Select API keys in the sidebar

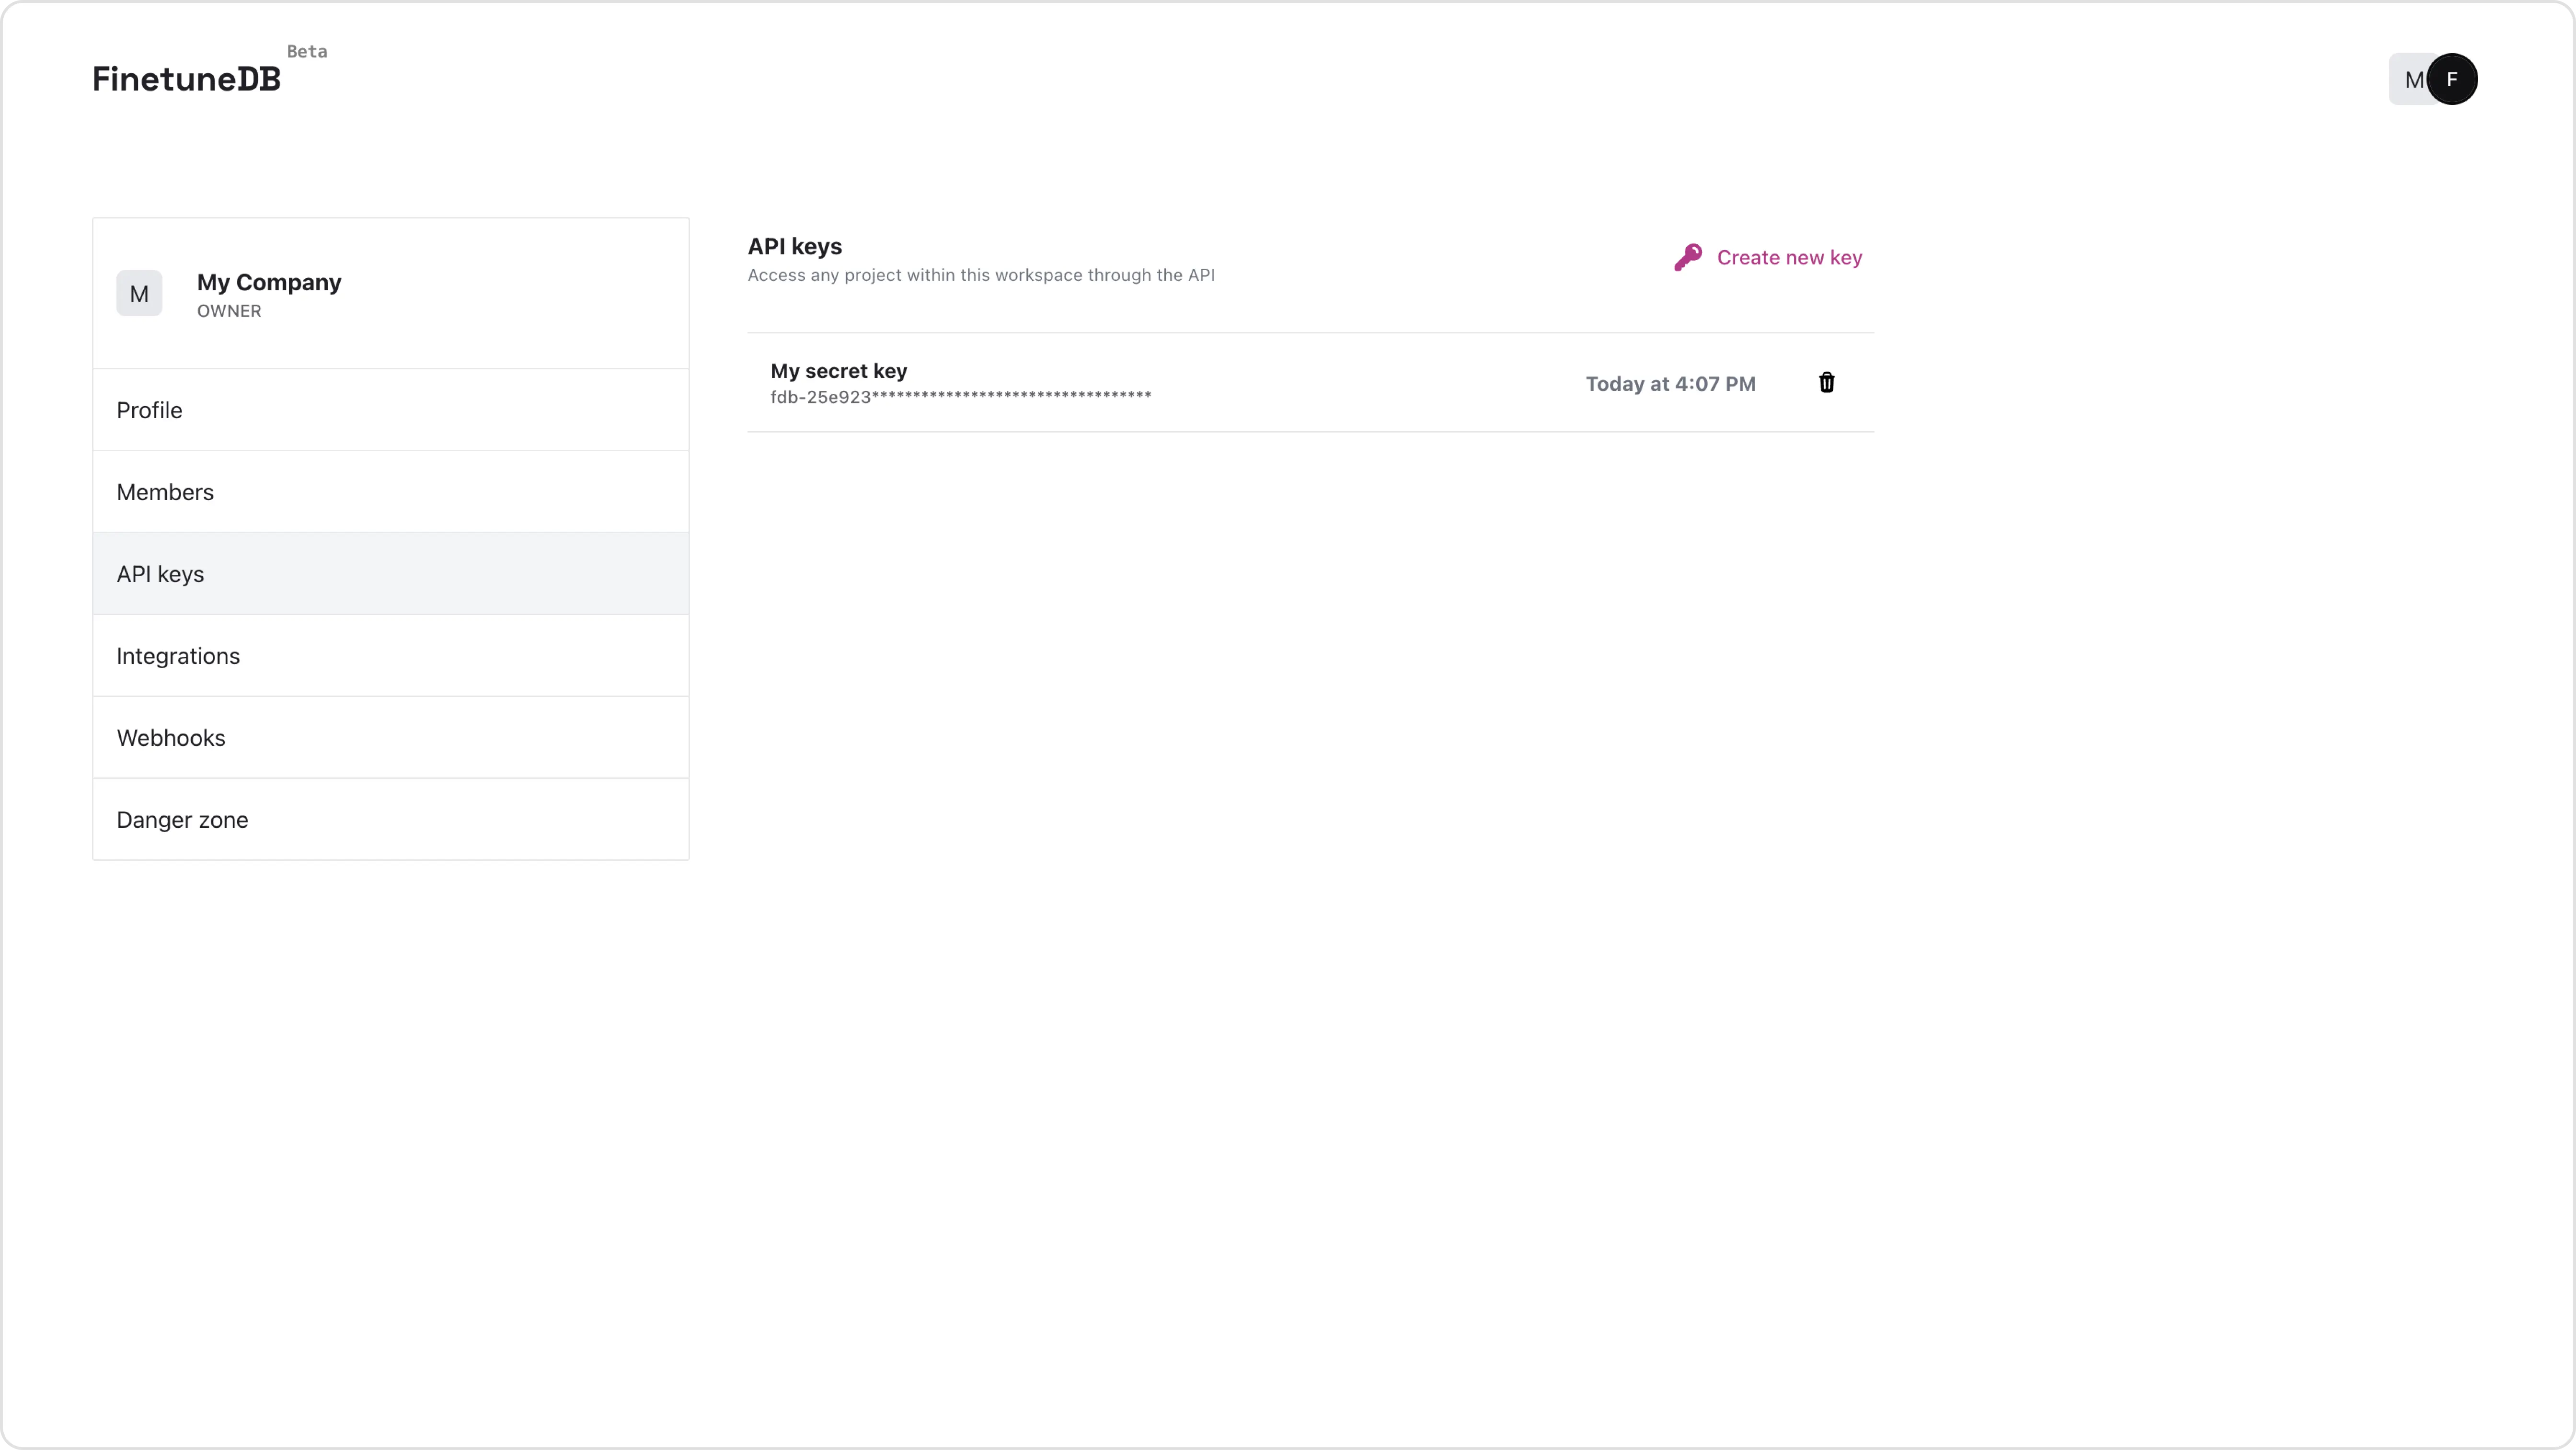(160, 574)
